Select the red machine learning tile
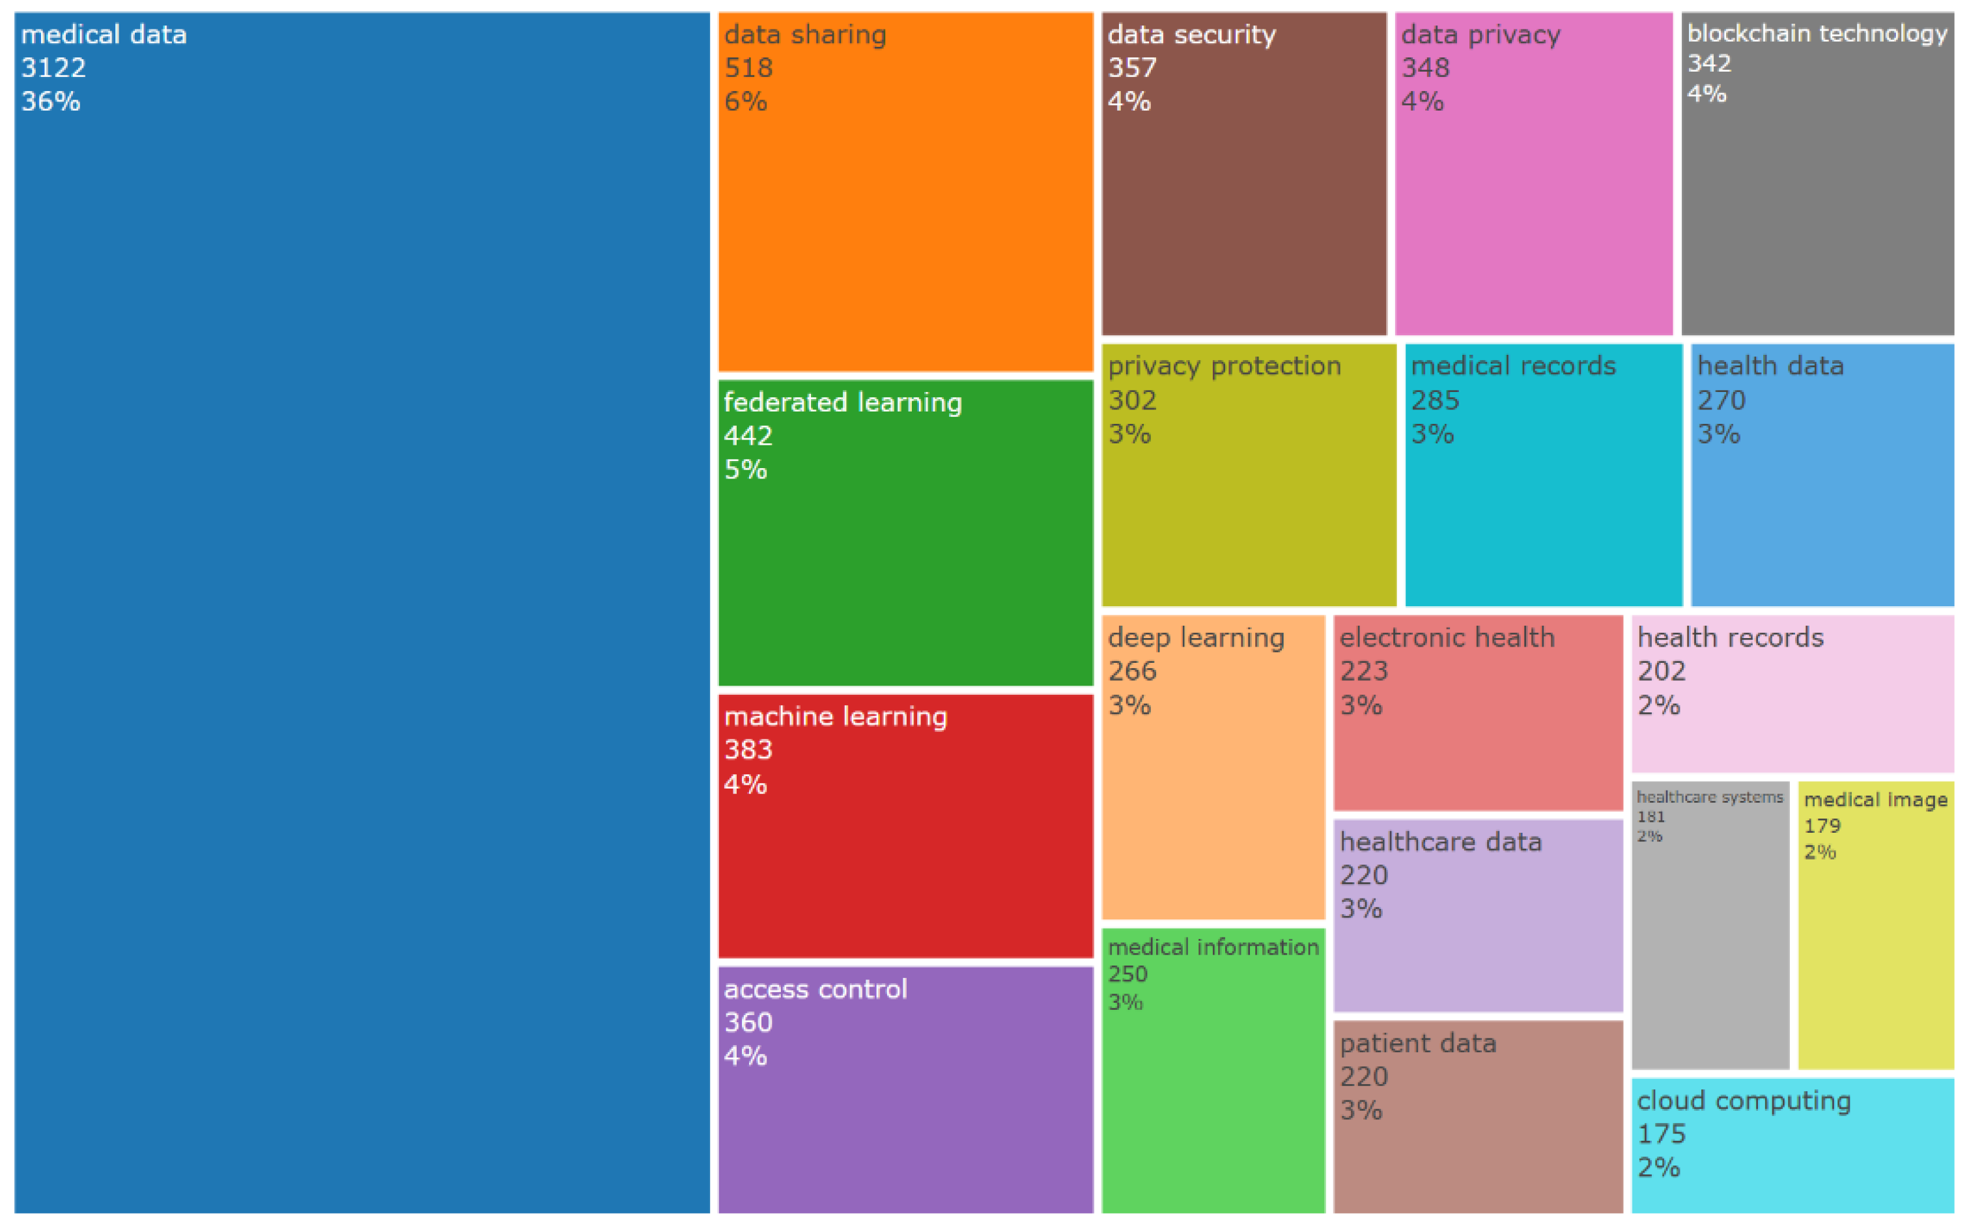Screen dimensions: 1969x1228 906,826
